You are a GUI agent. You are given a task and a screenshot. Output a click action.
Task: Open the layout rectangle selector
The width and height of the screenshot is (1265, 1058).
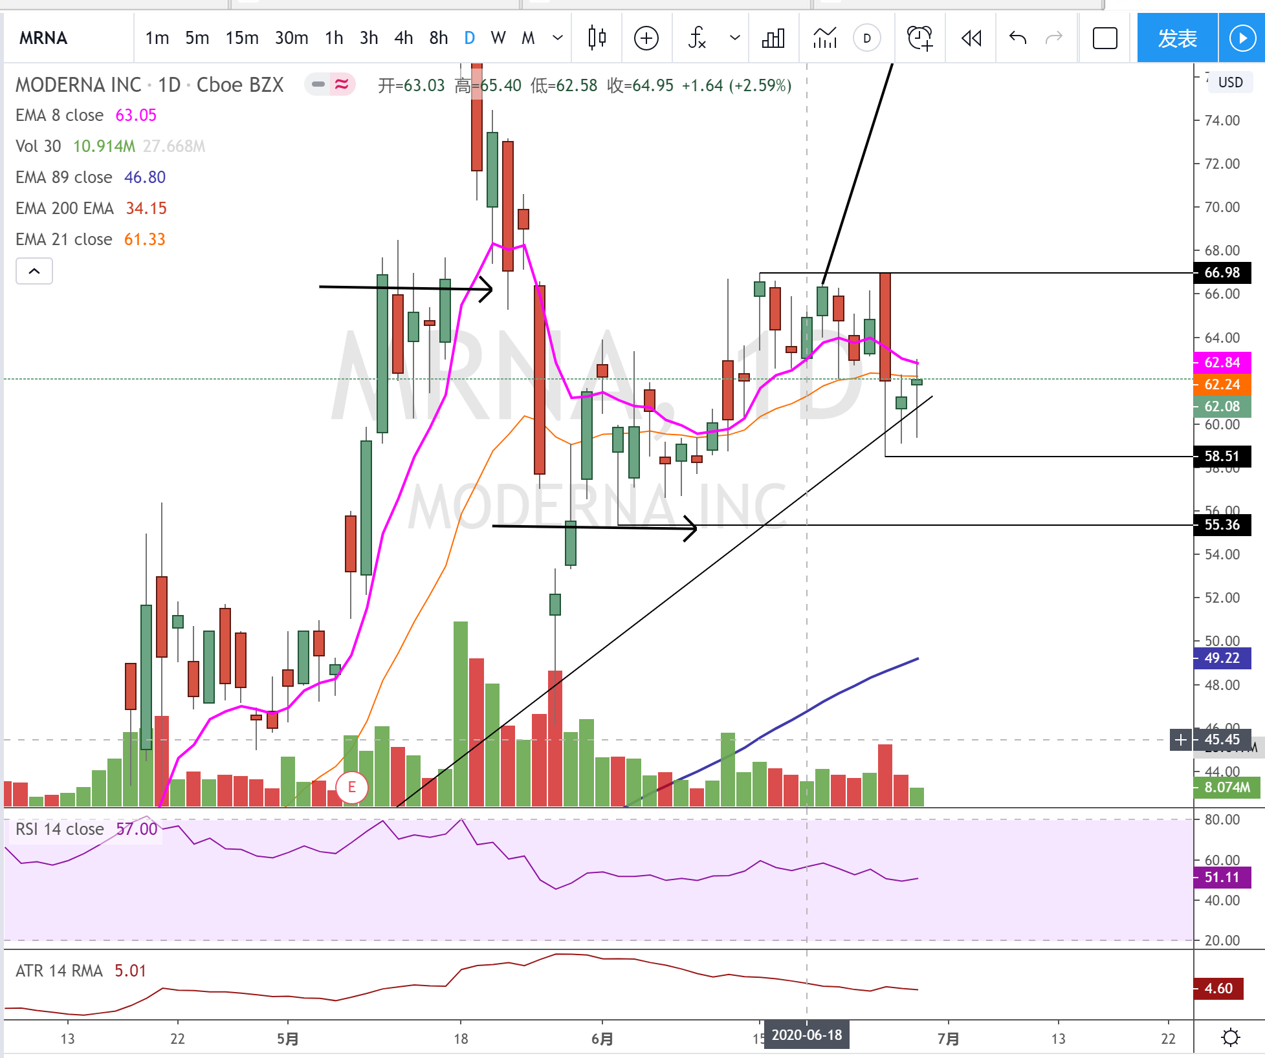click(x=1105, y=38)
